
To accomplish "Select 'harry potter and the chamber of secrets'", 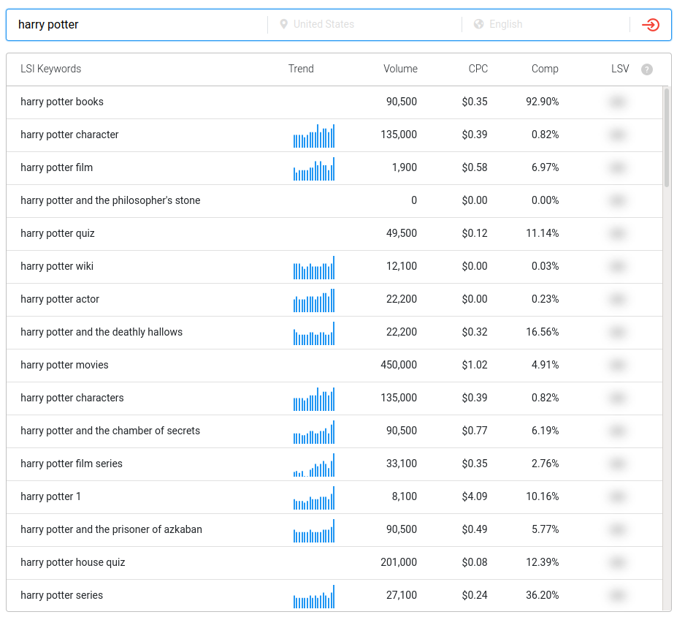I will click(x=110, y=431).
